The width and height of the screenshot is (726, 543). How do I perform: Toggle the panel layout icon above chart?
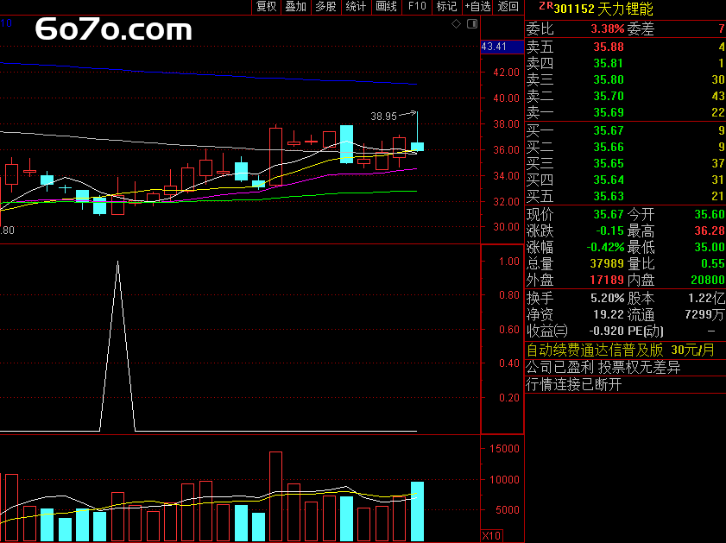472,23
